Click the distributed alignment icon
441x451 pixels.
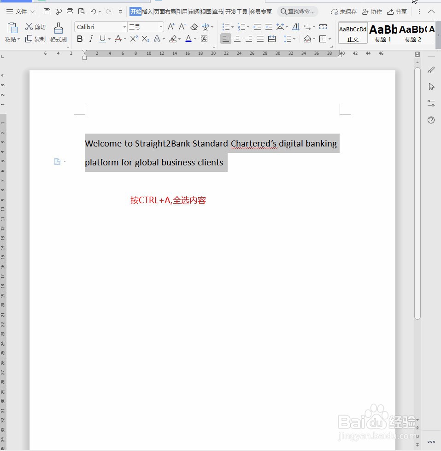coord(272,39)
